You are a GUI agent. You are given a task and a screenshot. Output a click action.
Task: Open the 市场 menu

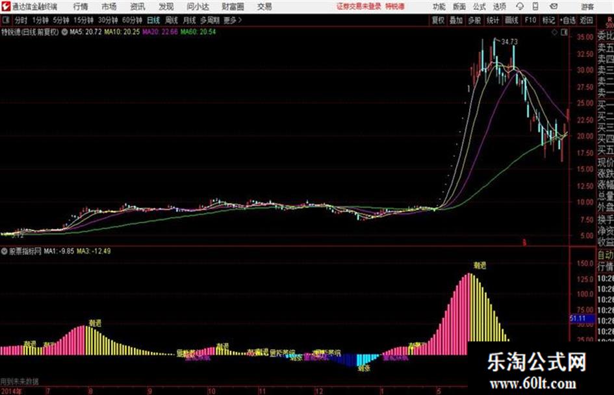[x=109, y=6]
